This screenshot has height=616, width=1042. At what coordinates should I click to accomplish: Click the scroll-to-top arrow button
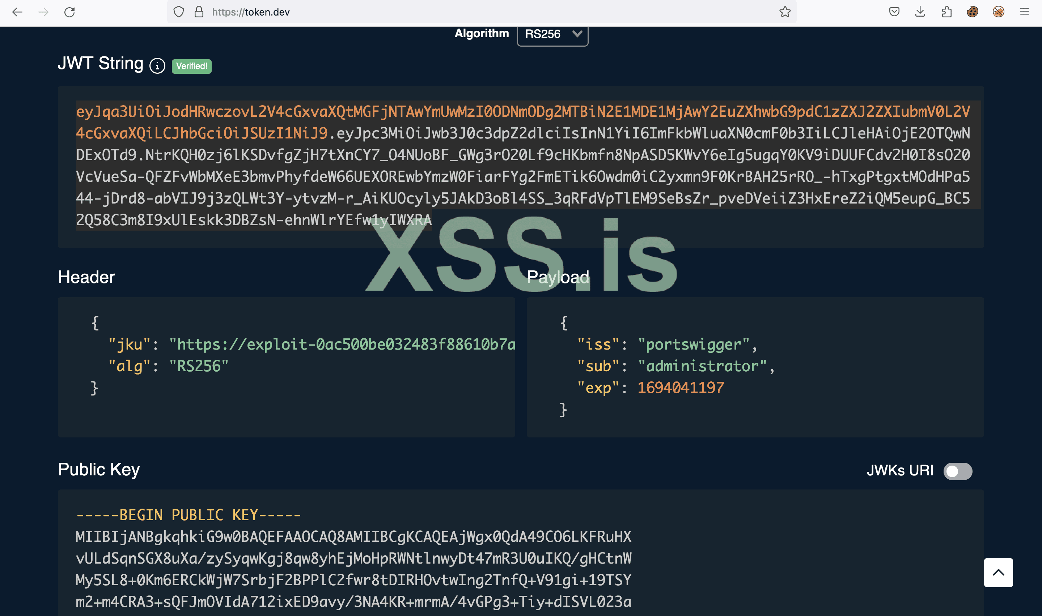998,572
